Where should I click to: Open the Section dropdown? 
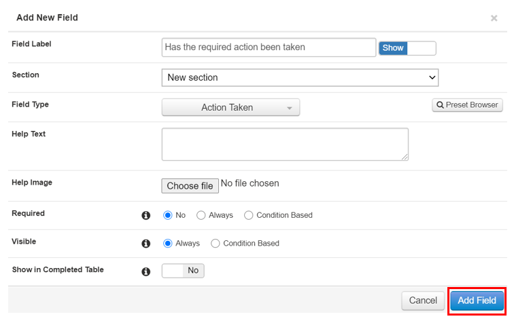pos(300,77)
